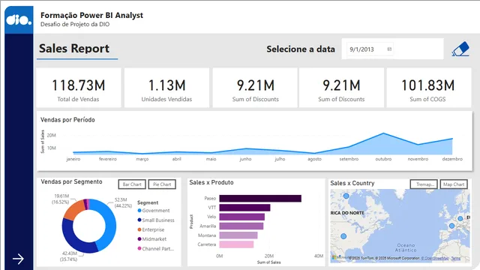Click the Sales Report title
Image resolution: width=480 pixels, height=270 pixels.
tap(74, 48)
